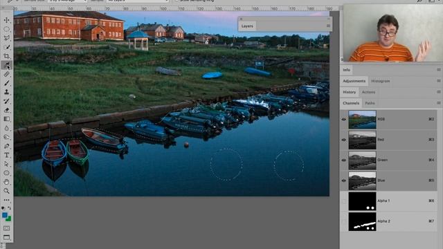Image resolution: width=443 pixels, height=249 pixels.
Task: Select the RGB composite channel thumbnail
Action: (x=362, y=120)
